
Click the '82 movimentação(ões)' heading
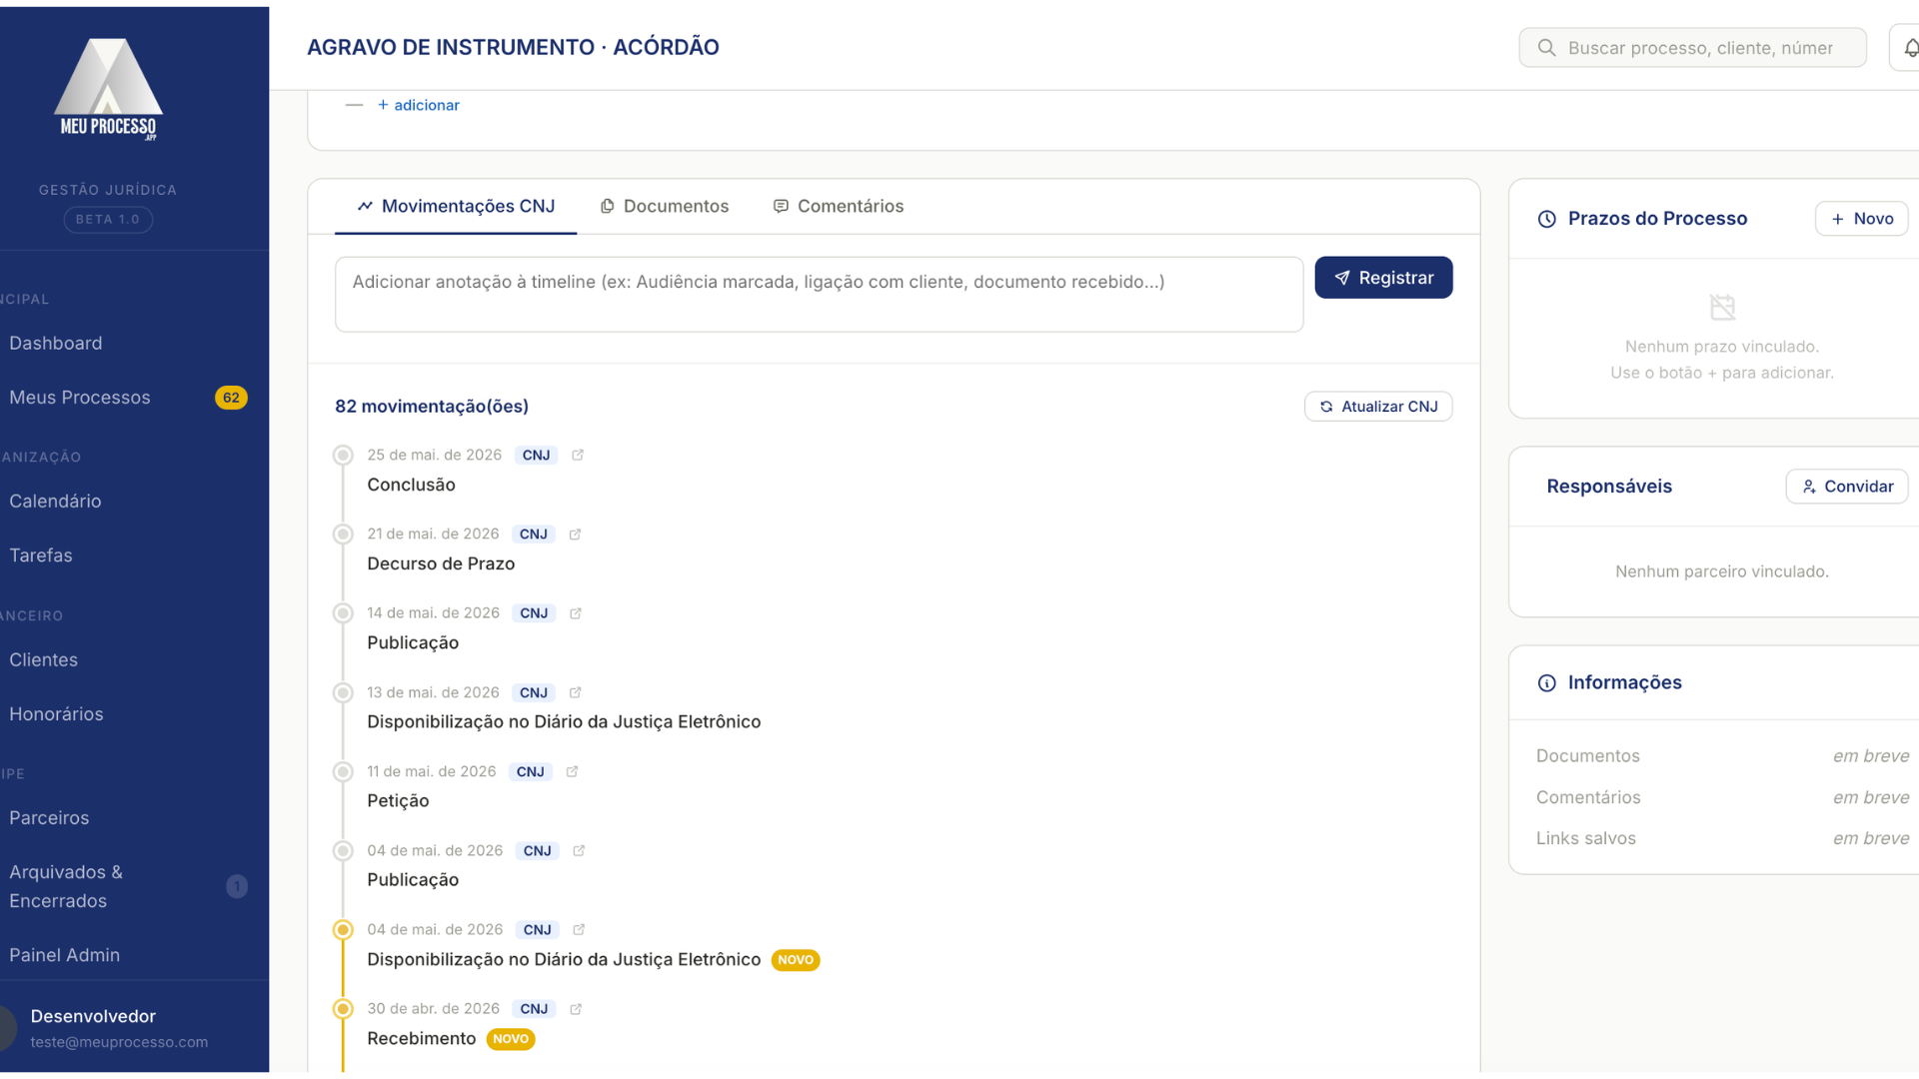(x=432, y=407)
